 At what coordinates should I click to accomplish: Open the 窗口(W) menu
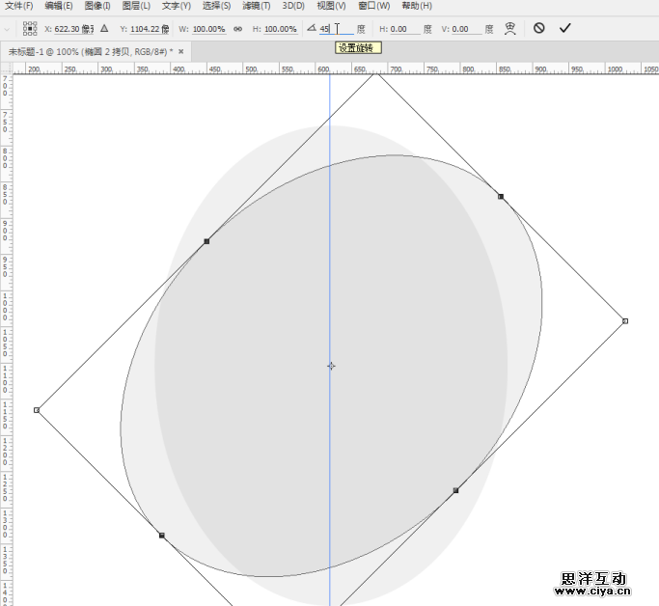[x=373, y=6]
